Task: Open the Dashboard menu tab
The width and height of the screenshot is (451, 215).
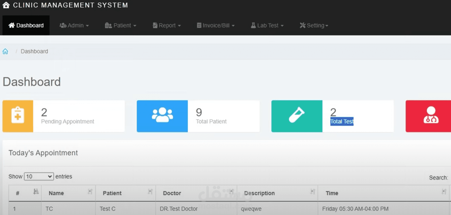Action: (x=26, y=25)
